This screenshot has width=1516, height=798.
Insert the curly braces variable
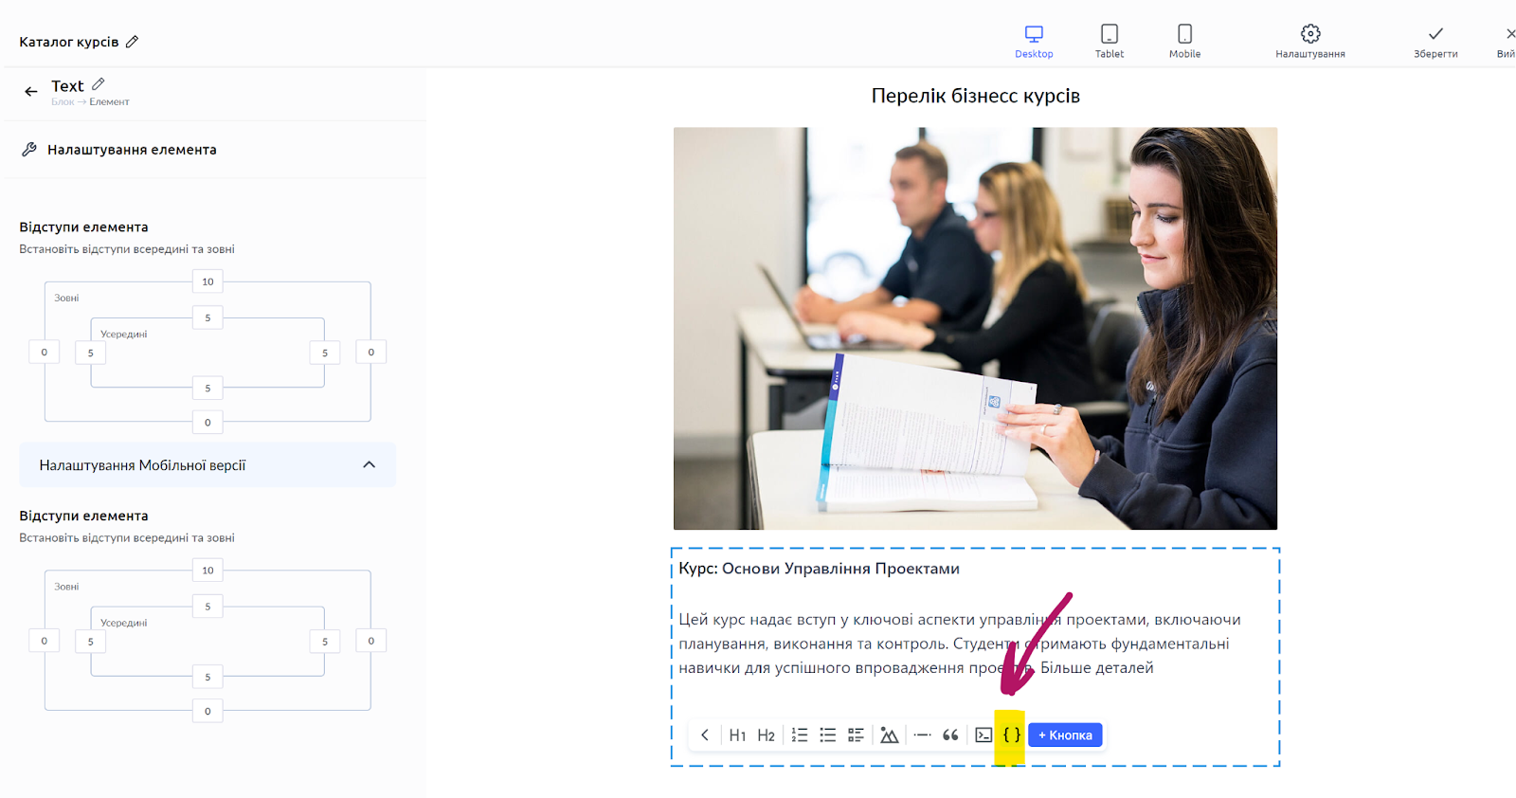pyautogui.click(x=1012, y=735)
